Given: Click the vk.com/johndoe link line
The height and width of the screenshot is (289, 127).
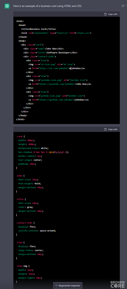Looking at the screenshot, I should (x=56, y=68).
